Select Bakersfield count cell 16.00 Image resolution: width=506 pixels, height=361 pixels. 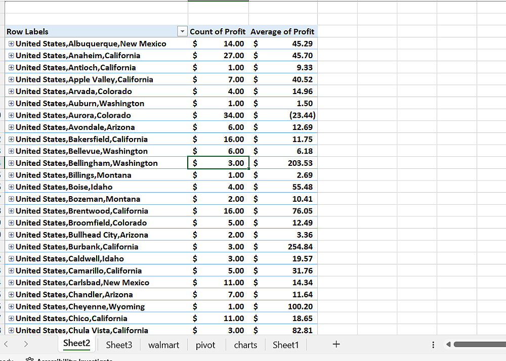[x=218, y=139]
